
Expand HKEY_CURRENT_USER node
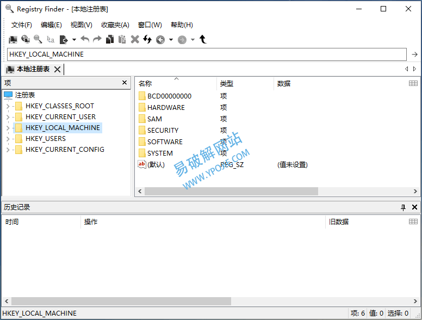pos(8,117)
